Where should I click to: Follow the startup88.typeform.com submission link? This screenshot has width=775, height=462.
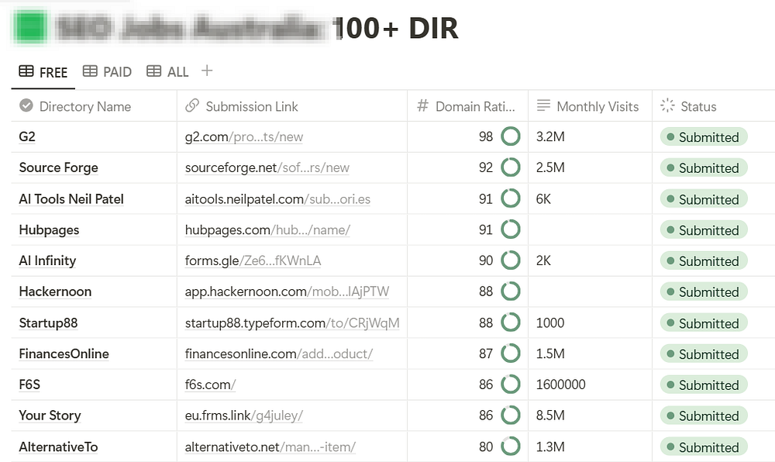pos(292,323)
